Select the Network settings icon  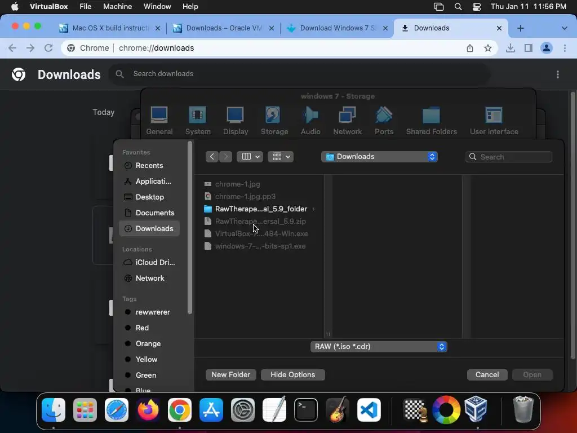point(347,121)
